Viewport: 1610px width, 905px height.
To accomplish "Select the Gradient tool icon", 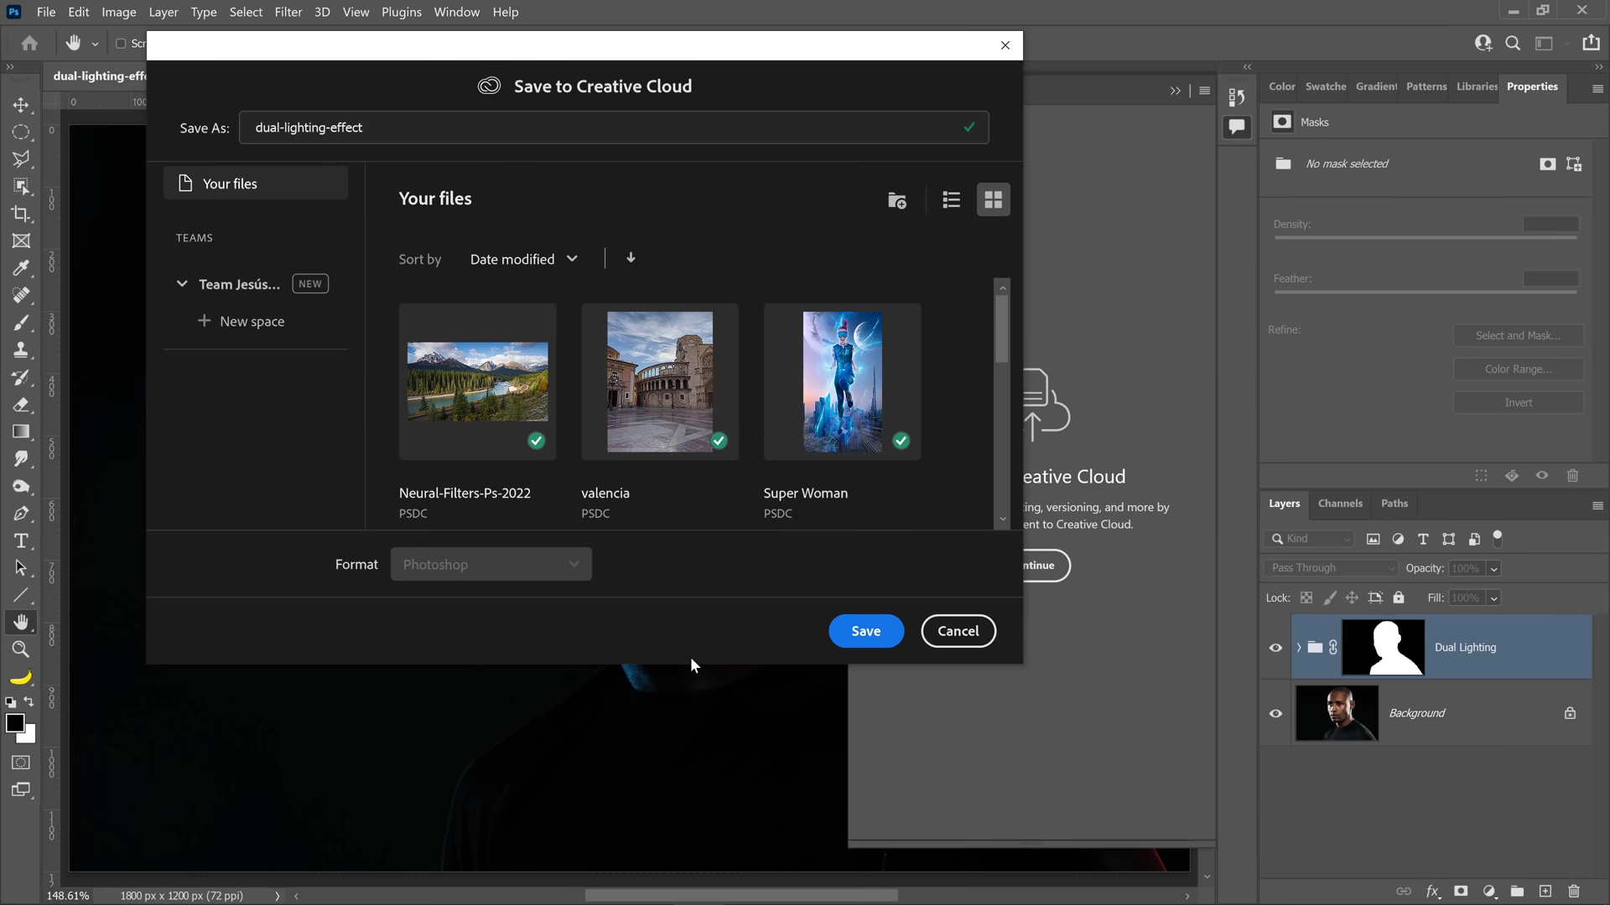I will [21, 431].
